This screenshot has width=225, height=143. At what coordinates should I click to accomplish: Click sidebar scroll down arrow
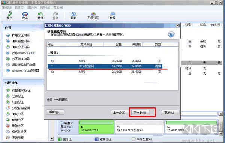(52, 139)
